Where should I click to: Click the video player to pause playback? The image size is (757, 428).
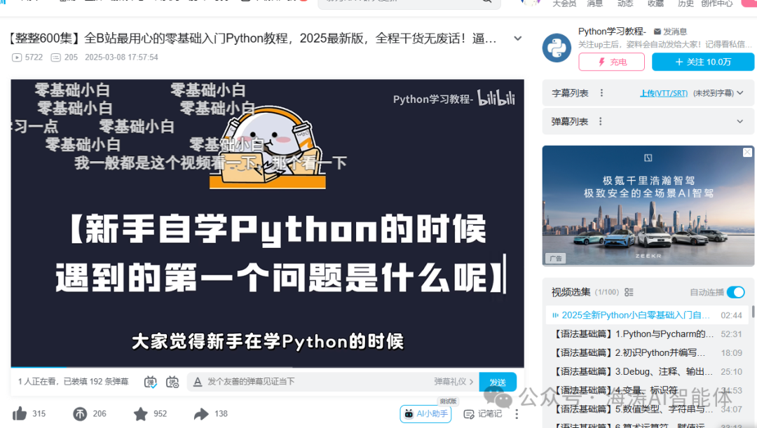tap(268, 223)
